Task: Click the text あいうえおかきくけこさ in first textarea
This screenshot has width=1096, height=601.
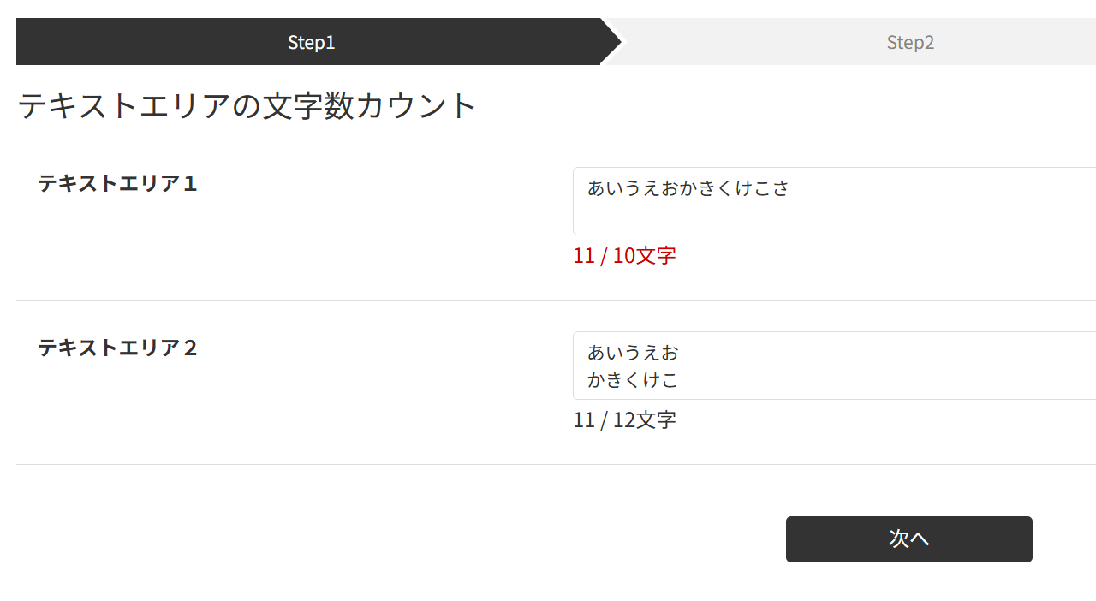Action: (688, 188)
